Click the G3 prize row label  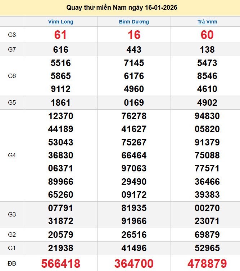click(12, 214)
